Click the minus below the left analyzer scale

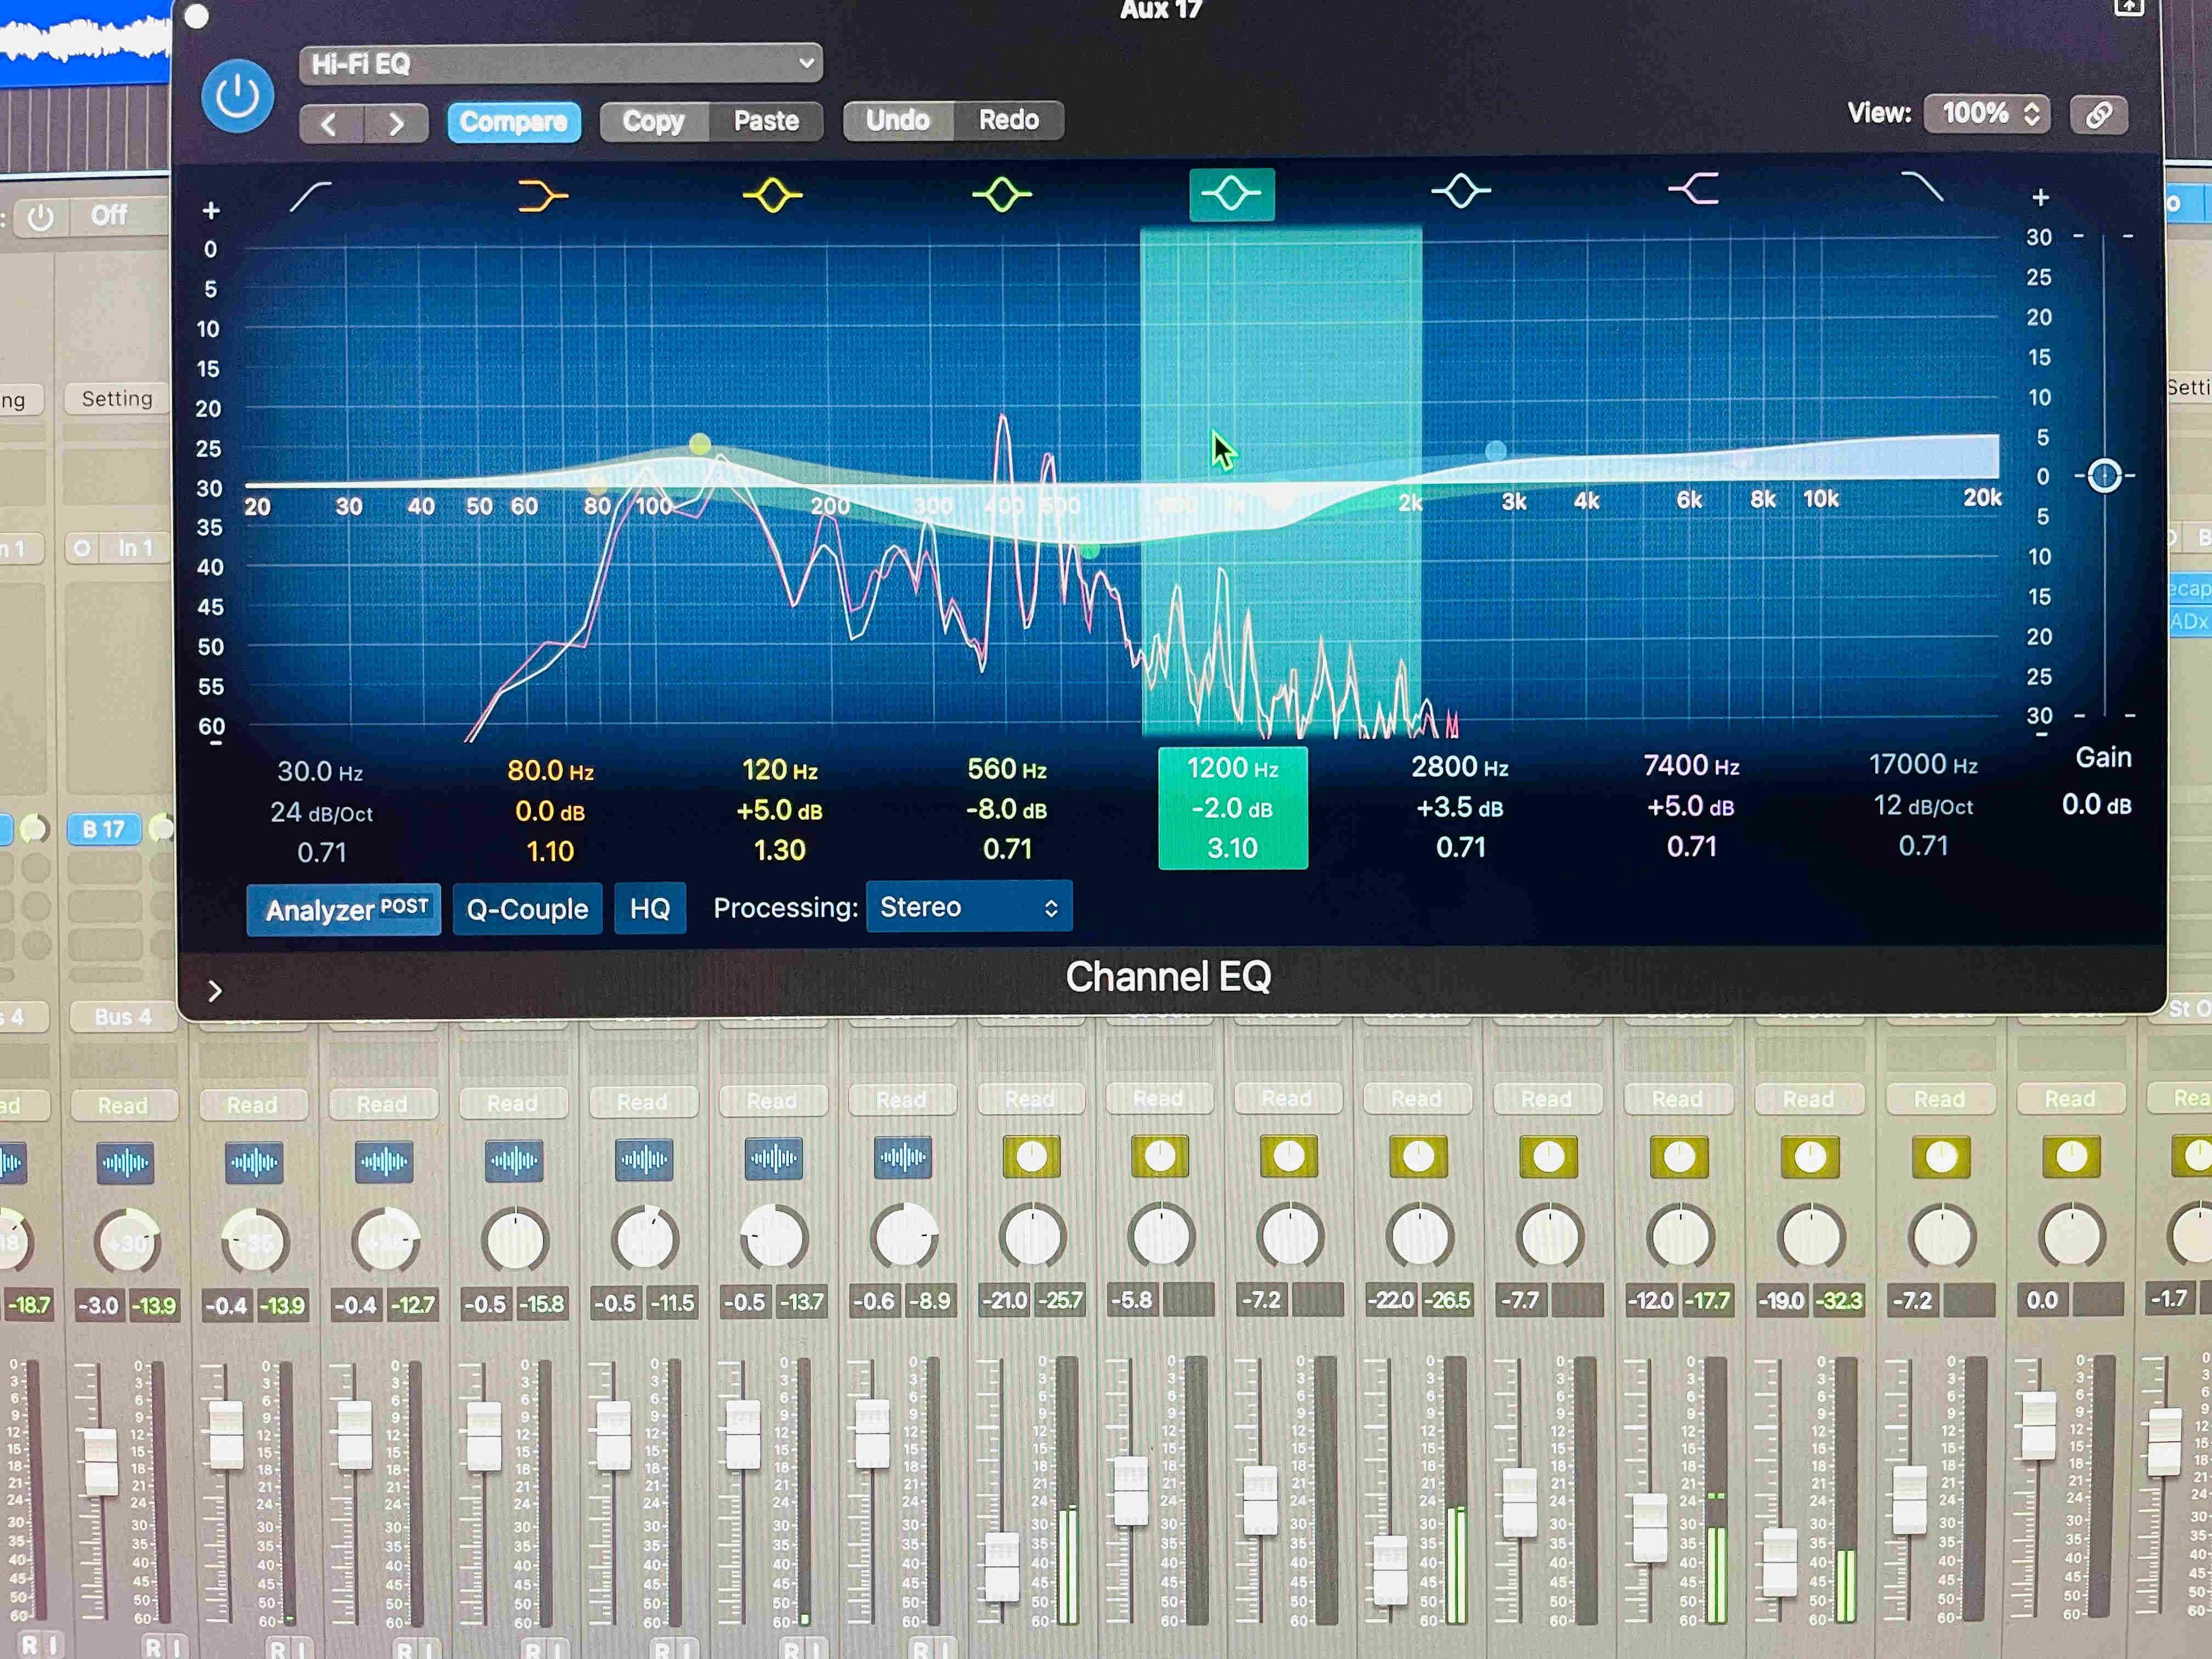click(x=216, y=744)
